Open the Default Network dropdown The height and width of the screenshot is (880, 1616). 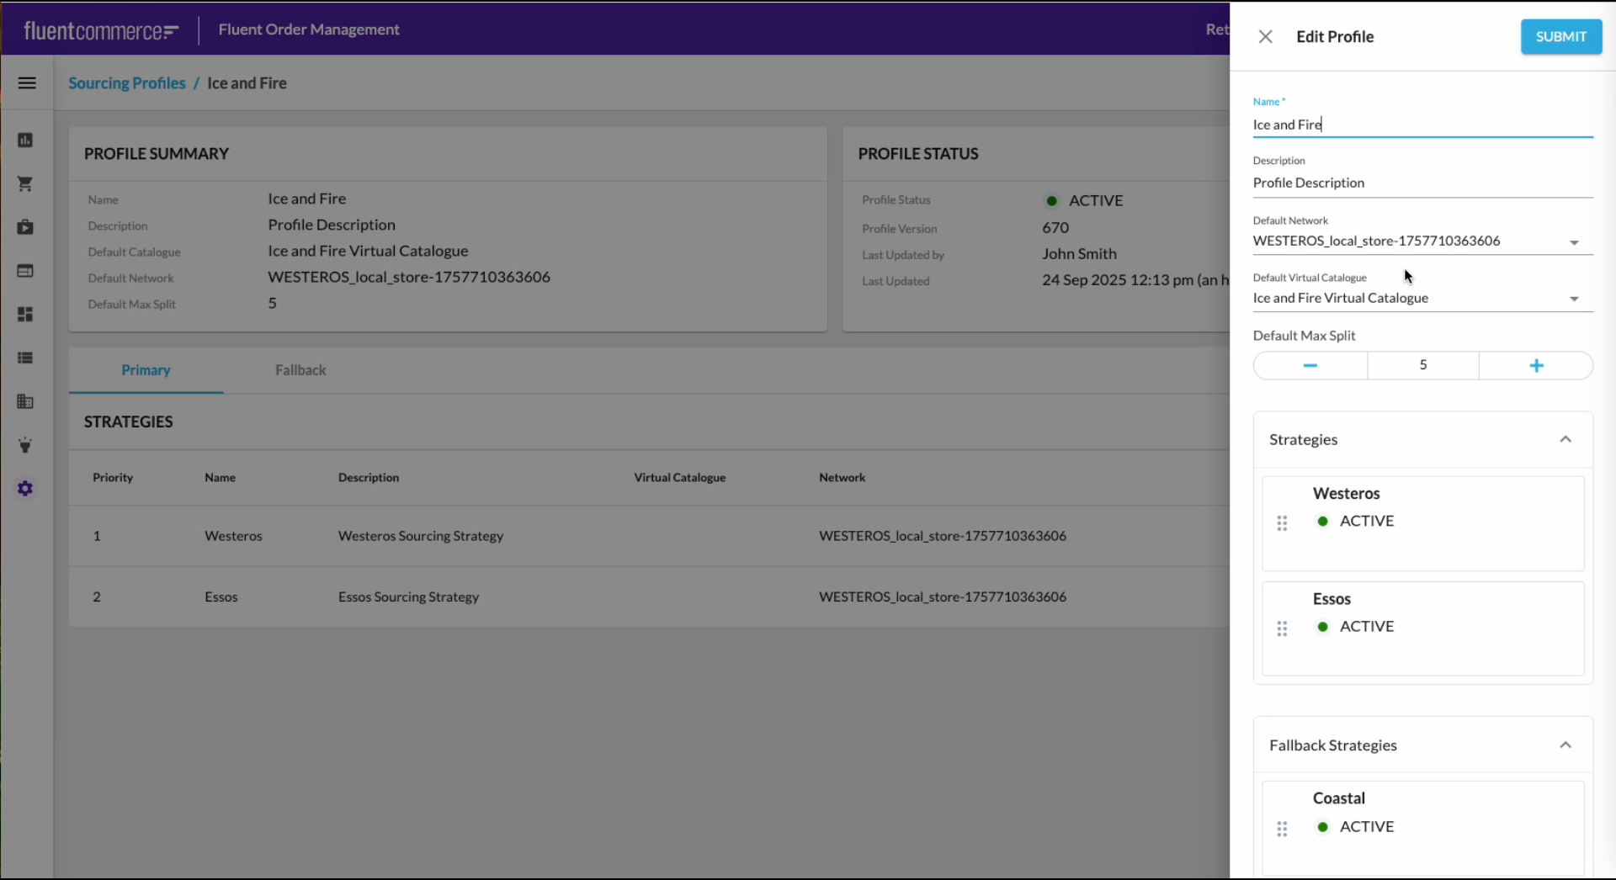[x=1573, y=242]
